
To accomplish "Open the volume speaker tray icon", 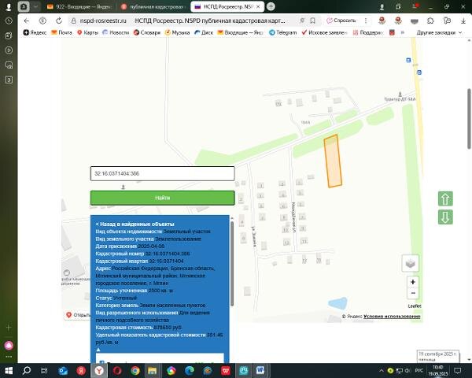I will point(407,370).
